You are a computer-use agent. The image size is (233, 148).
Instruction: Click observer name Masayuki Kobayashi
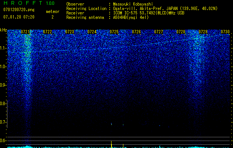pos(133,4)
